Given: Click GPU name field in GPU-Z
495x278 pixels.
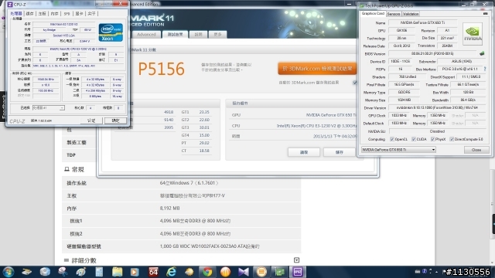Looking at the screenshot, I should 422,22.
